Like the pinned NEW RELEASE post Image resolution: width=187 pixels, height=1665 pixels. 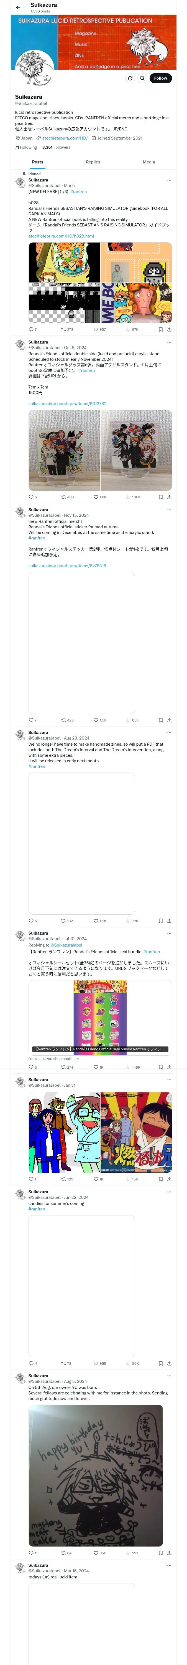coord(96,330)
